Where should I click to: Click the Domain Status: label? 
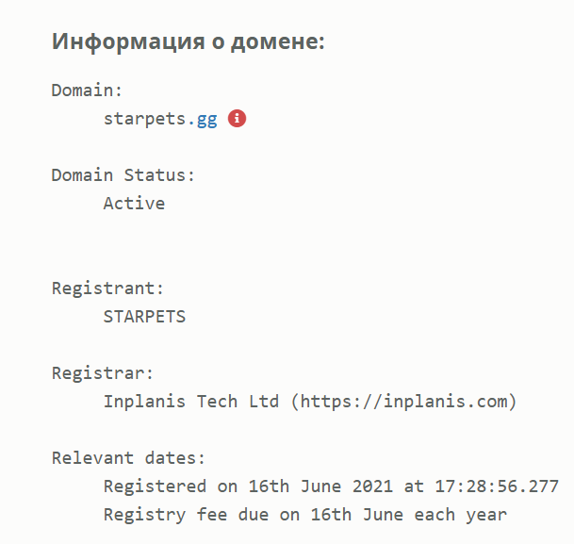click(123, 175)
